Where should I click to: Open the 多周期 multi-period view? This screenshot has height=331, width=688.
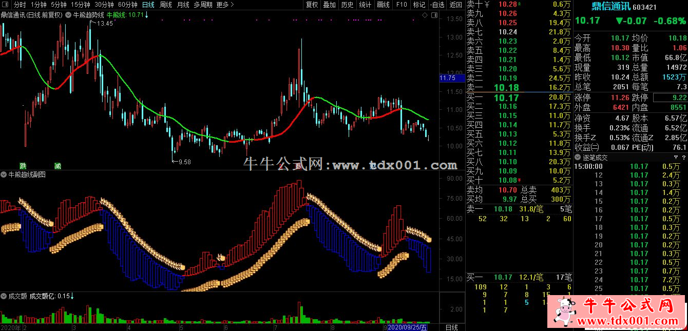pyautogui.click(x=204, y=5)
